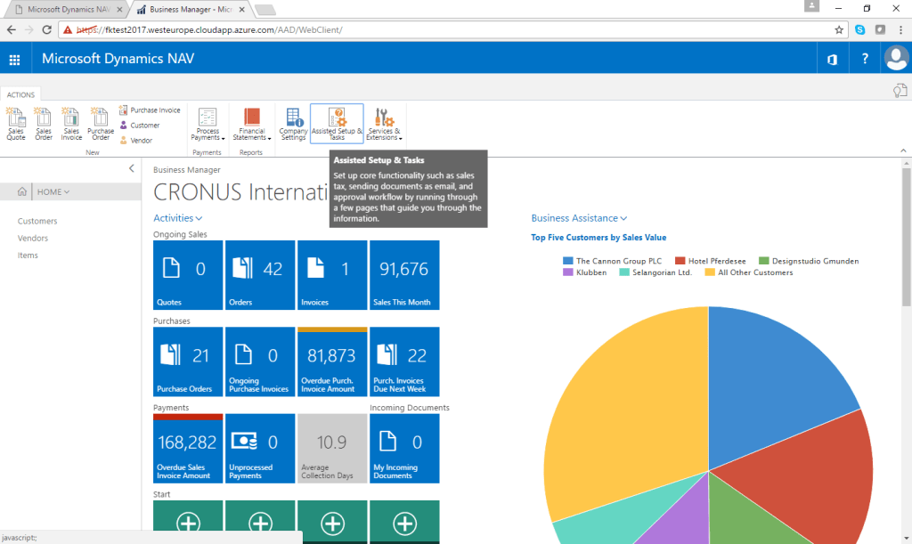
Task: Open the user profile avatar
Action: 896,58
